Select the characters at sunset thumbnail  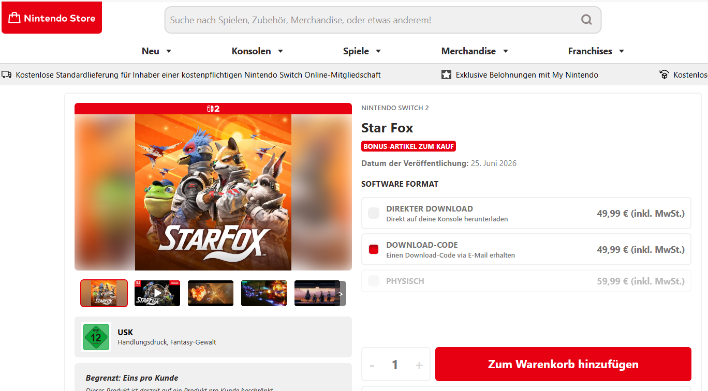coord(317,293)
